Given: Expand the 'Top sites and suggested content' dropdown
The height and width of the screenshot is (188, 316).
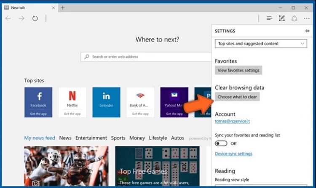Looking at the screenshot, I should pos(261,44).
